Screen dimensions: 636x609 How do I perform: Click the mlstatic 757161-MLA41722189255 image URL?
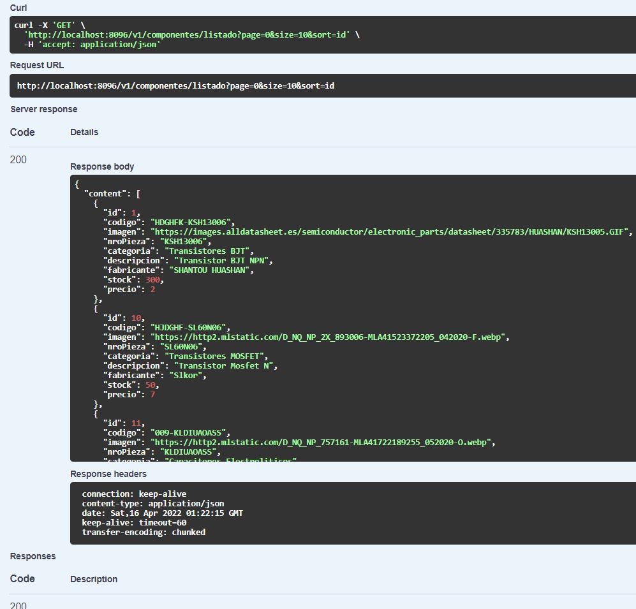point(321,443)
